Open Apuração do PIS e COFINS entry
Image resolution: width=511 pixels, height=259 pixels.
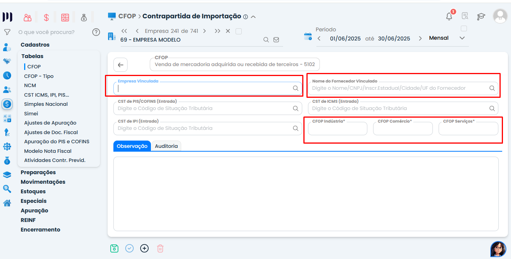click(x=57, y=141)
